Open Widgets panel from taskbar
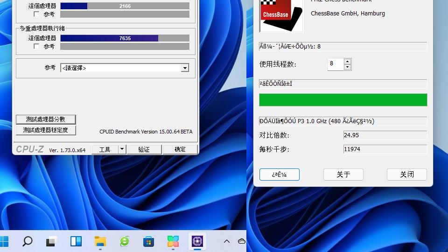448x252 pixels. [x=76, y=241]
